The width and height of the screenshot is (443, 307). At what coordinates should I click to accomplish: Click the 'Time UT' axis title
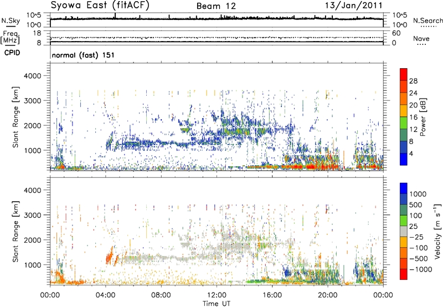(217, 303)
